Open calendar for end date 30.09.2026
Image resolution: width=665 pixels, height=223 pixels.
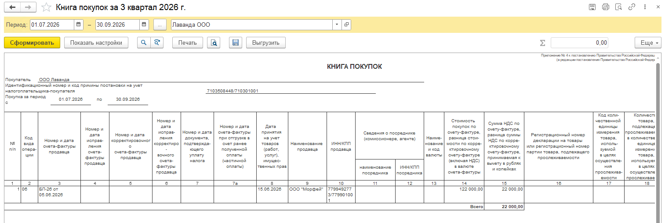144,25
